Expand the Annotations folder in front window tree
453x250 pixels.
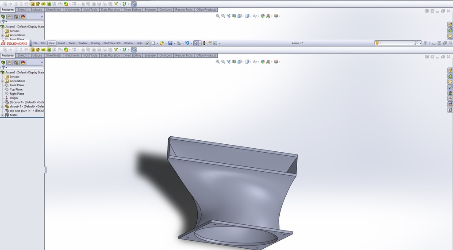pos(2,81)
